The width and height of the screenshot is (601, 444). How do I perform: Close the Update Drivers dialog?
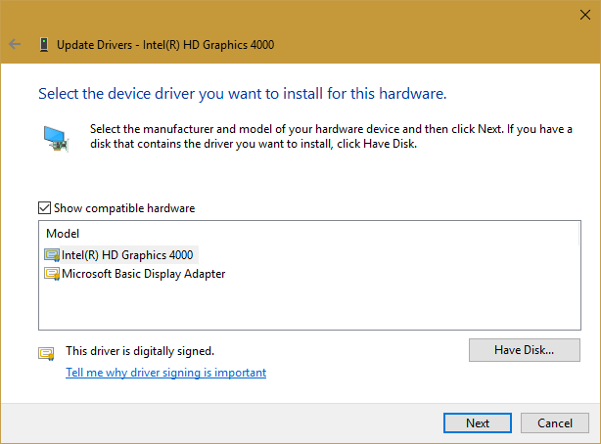pyautogui.click(x=585, y=15)
